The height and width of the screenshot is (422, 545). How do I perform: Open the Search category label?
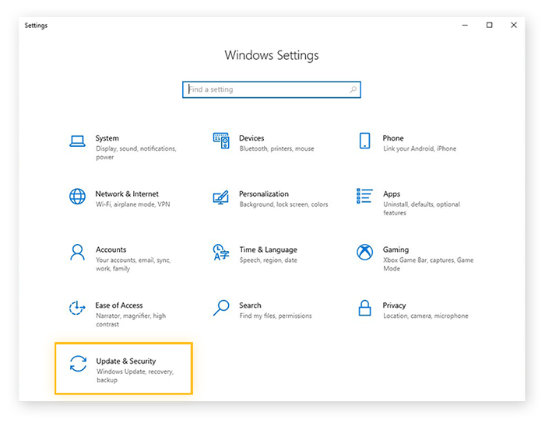click(x=250, y=305)
